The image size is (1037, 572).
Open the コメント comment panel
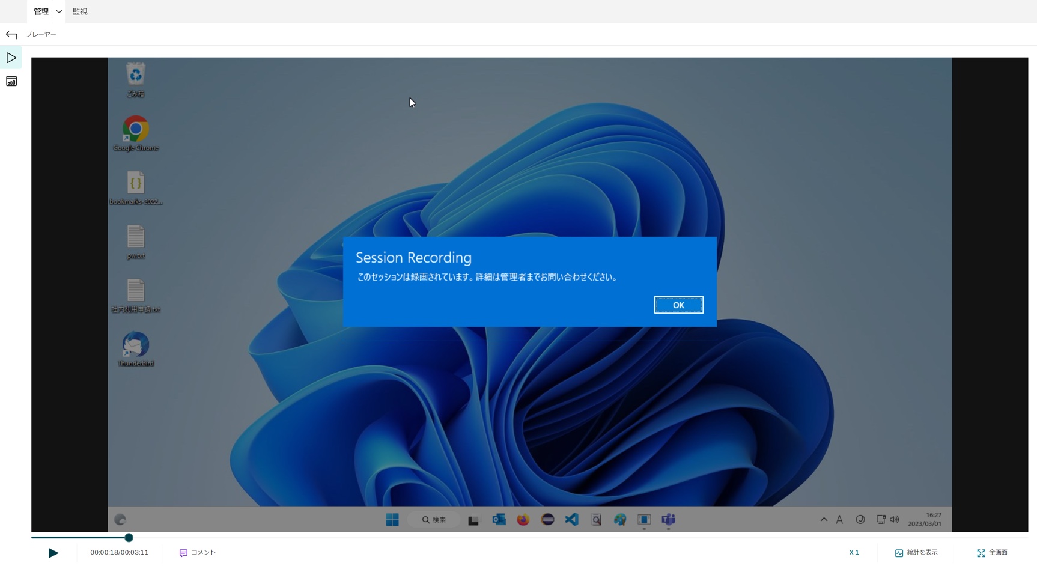point(198,553)
